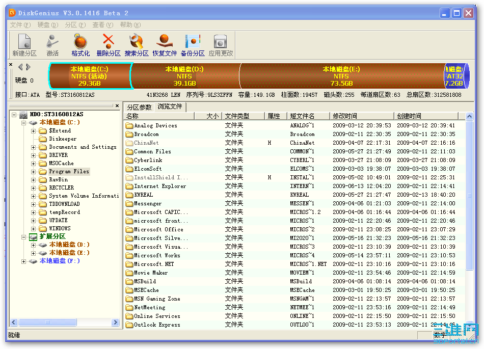The height and width of the screenshot is (349, 484).
Task: Switch to the 分区参数 tab
Action: click(139, 107)
